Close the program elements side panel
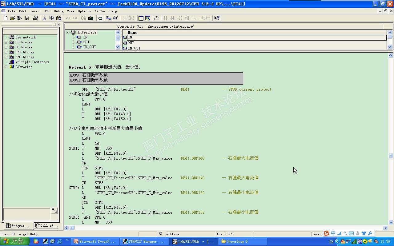The height and width of the screenshot is (246, 394). [58, 24]
